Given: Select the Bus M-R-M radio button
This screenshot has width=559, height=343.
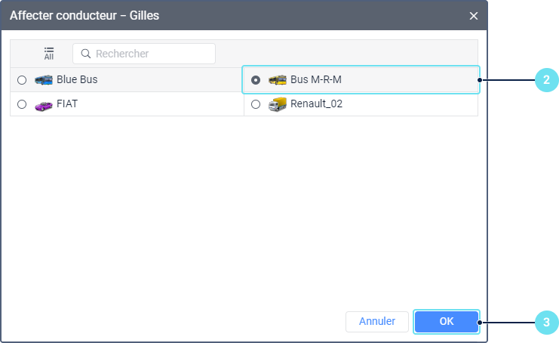Looking at the screenshot, I should [256, 80].
